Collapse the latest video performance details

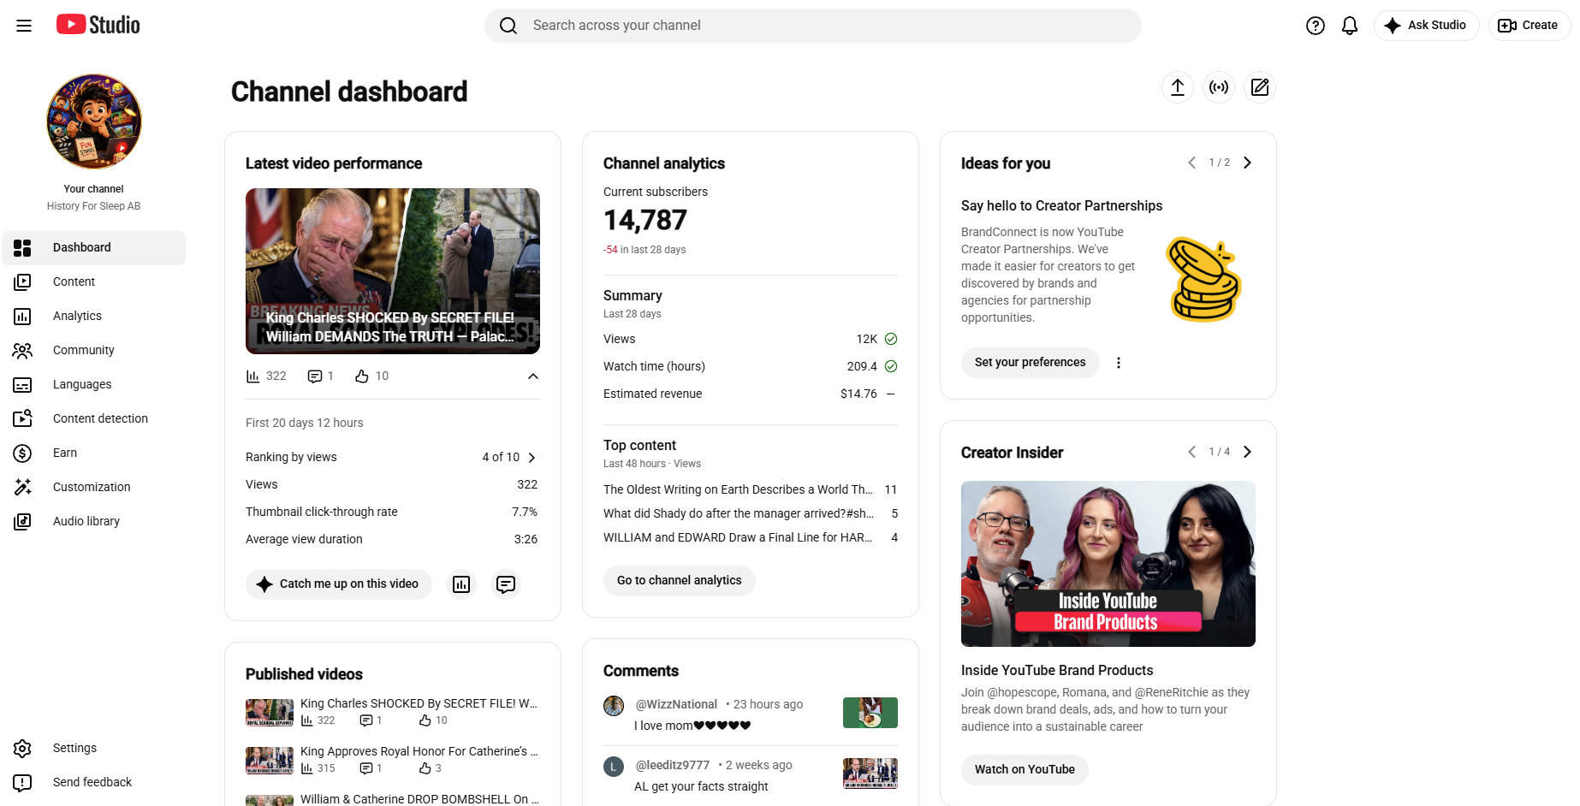pos(533,376)
